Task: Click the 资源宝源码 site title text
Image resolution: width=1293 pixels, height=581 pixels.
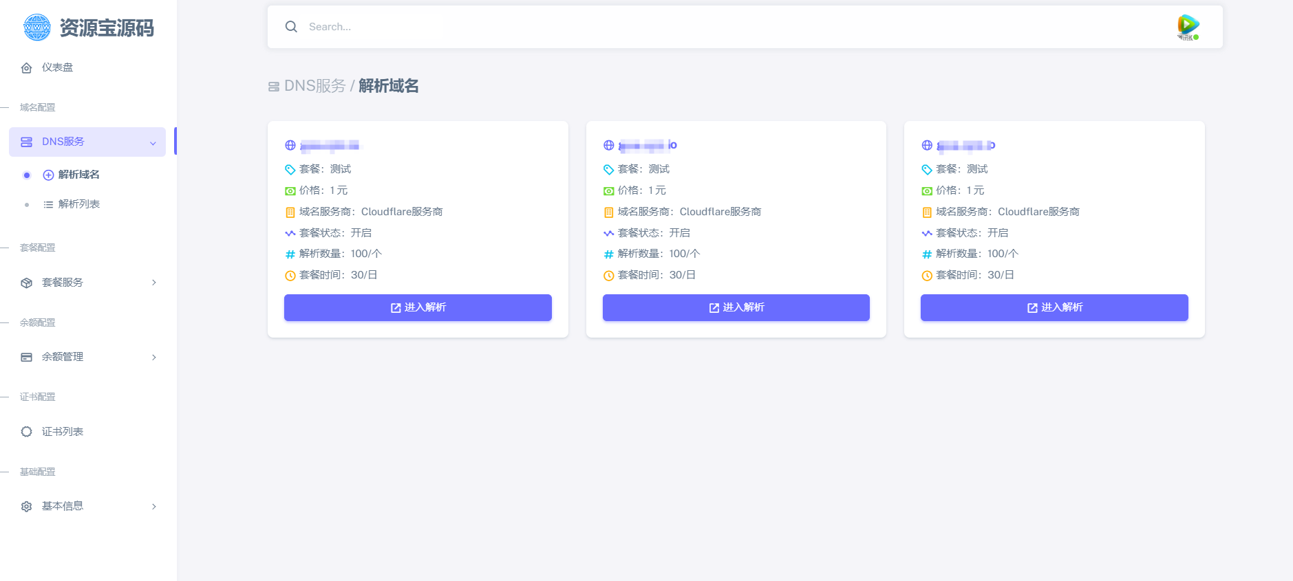Action: click(107, 28)
